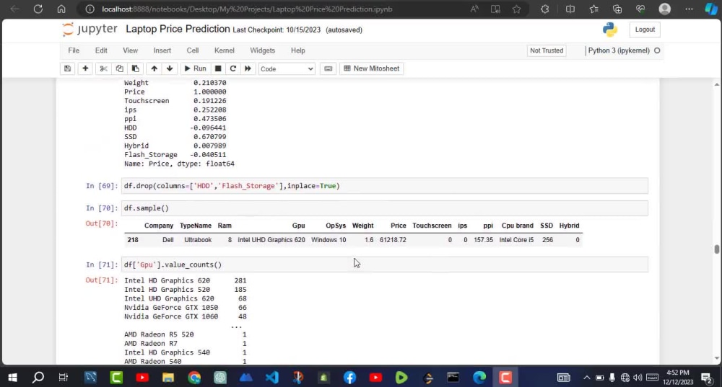Open the Widgets menu

[263, 50]
